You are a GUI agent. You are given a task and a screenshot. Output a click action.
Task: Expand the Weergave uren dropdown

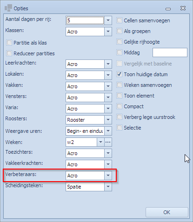108,131
